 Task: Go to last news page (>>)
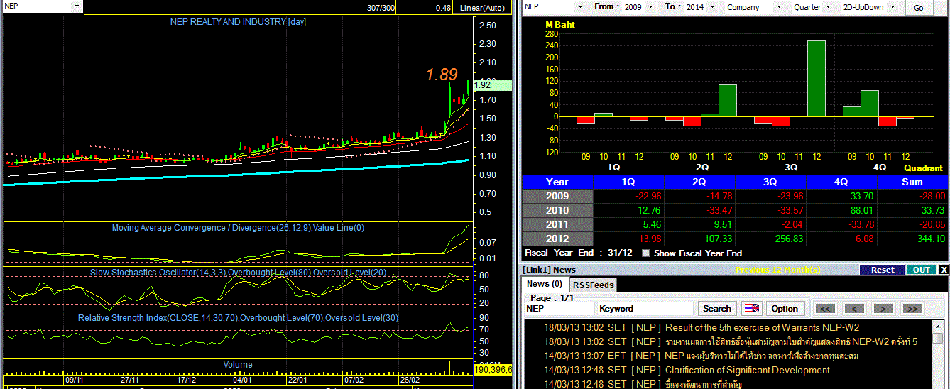(912, 308)
